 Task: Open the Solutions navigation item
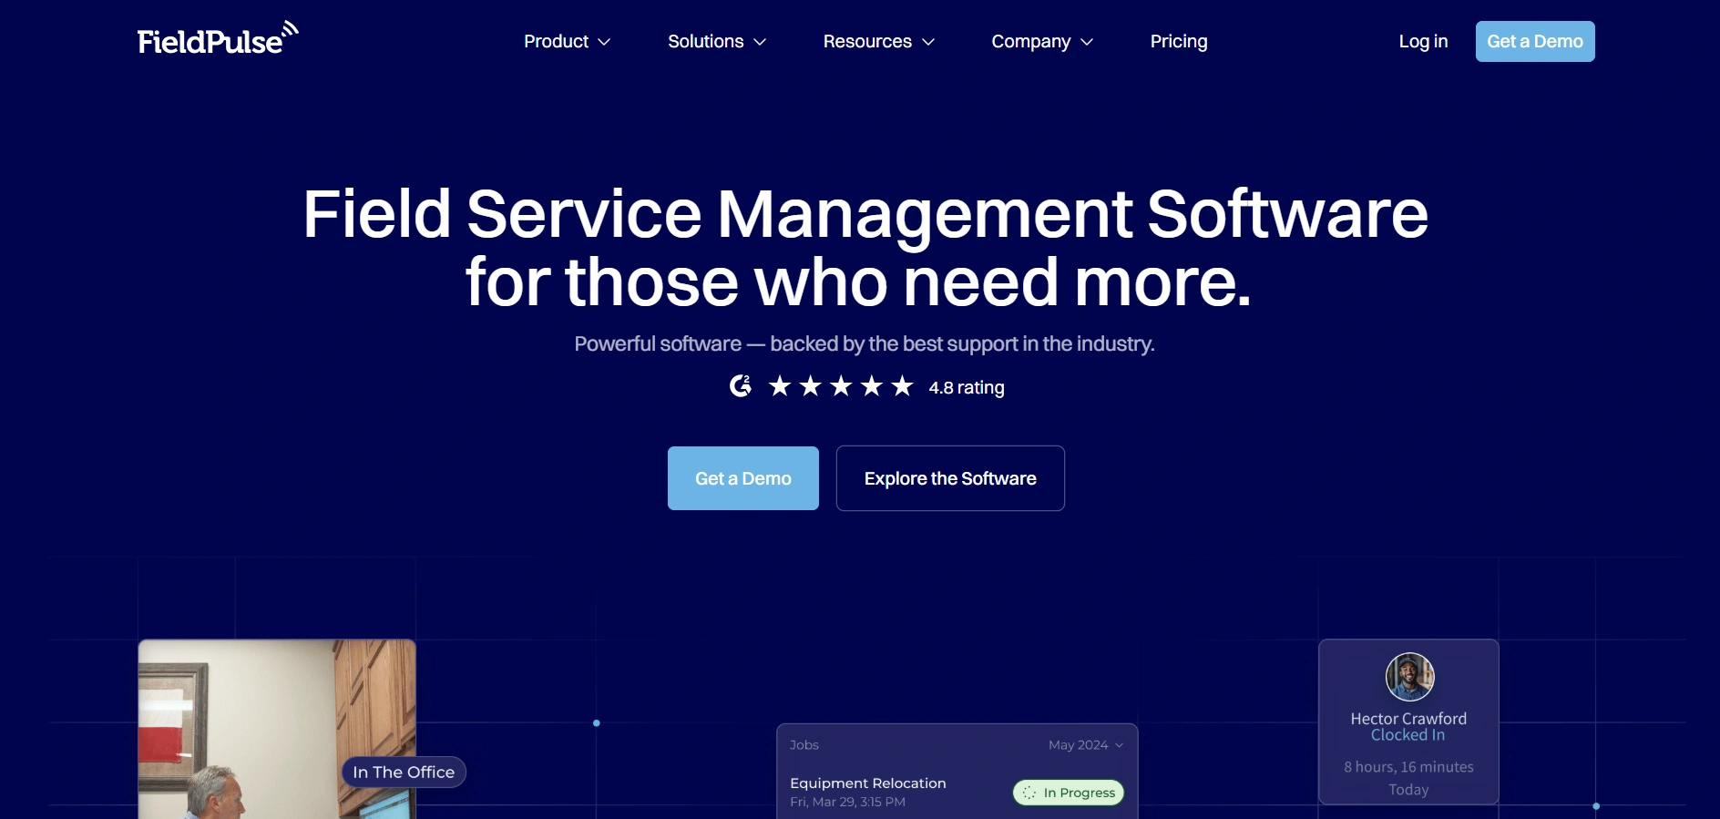point(717,41)
